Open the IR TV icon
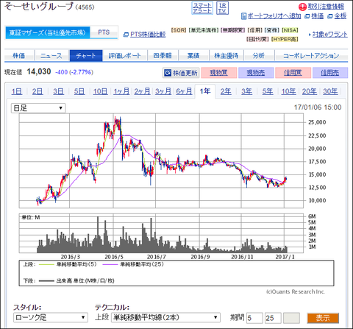 [222, 8]
